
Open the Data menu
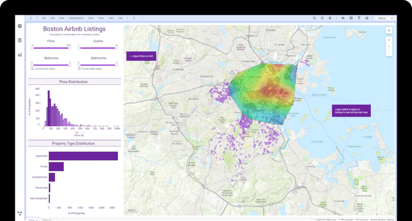pyautogui.click(x=61, y=18)
